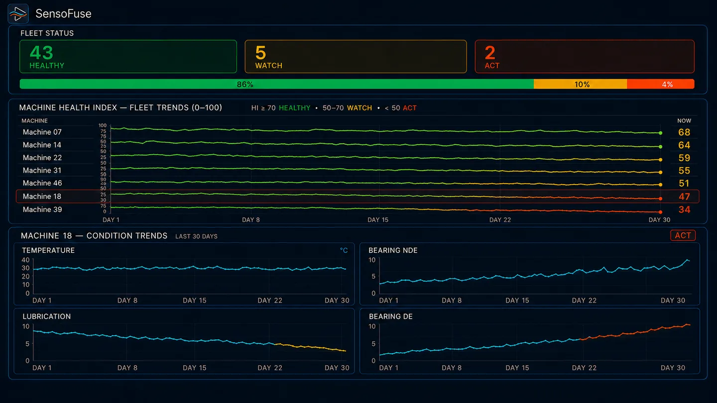Click the amber 10% fleet bar segment

click(580, 84)
